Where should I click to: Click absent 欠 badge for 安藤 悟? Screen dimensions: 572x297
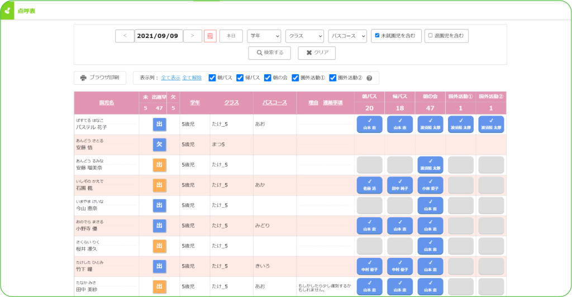[x=159, y=145]
